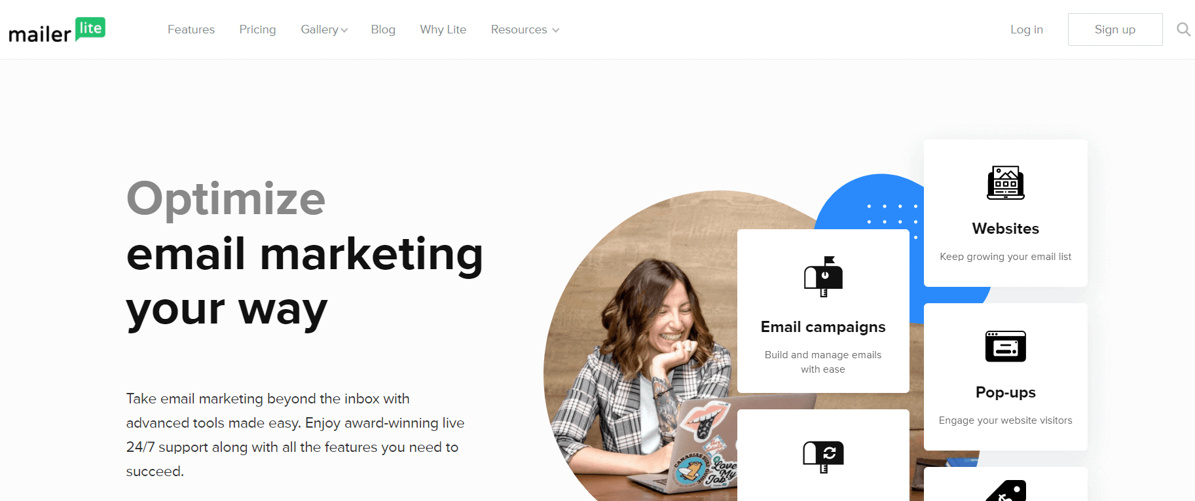Screen dimensions: 1195x501
Task: Click the Log in link
Action: (1027, 29)
